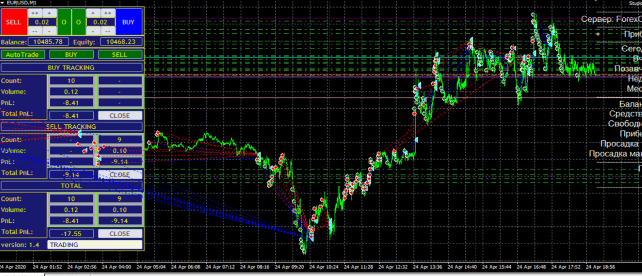Click the BUY TRACKING header bar
The image size is (642, 276).
point(71,68)
